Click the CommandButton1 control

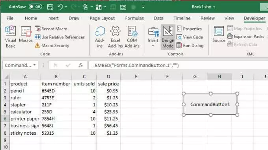point(210,104)
